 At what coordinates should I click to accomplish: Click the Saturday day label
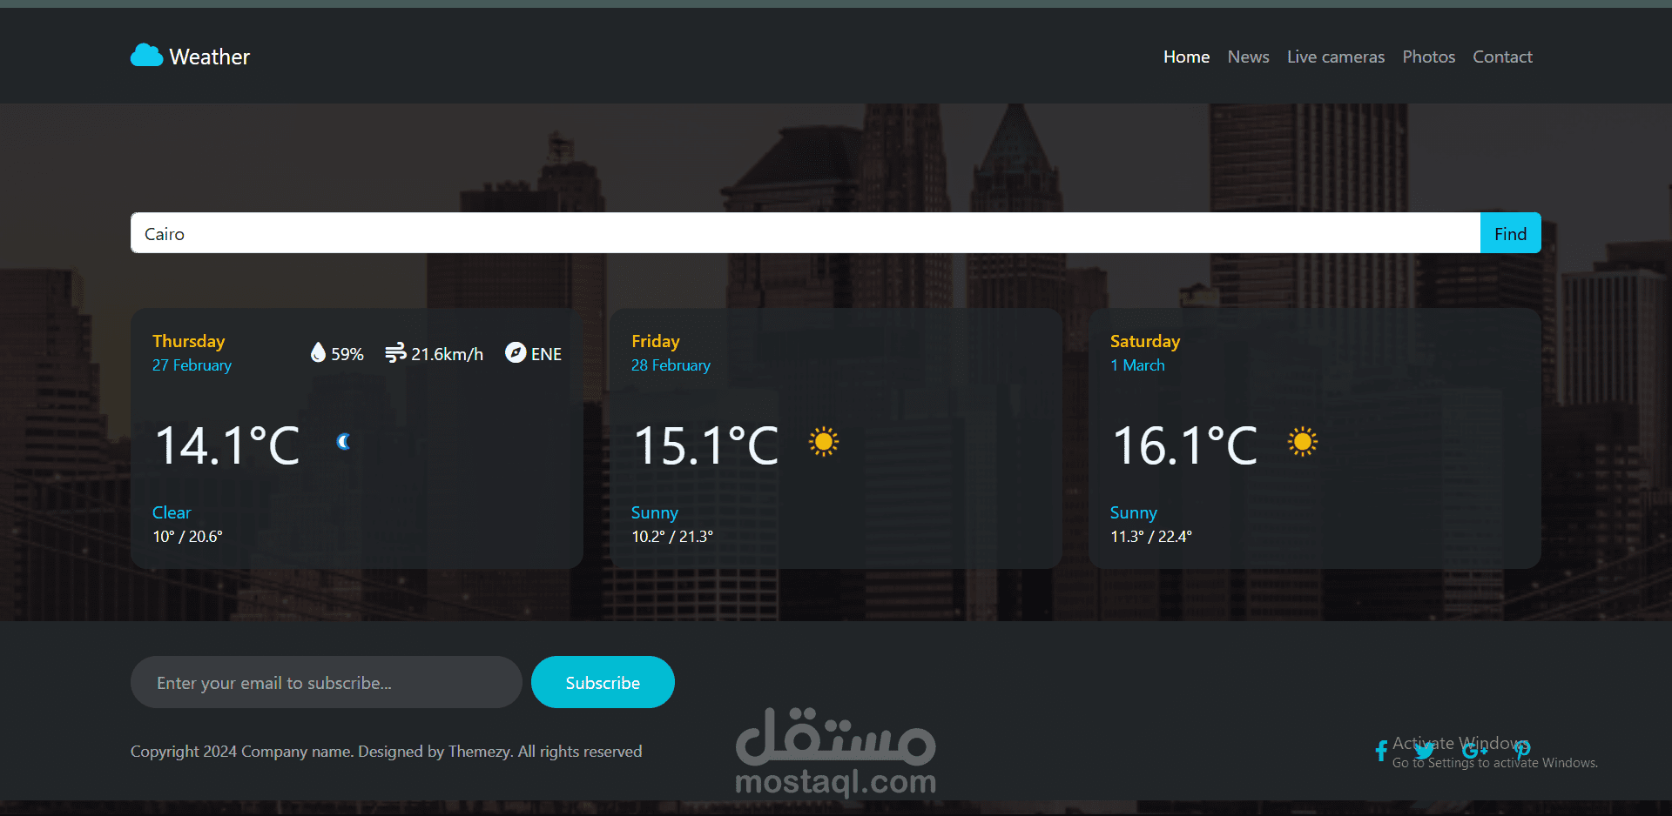[1145, 341]
